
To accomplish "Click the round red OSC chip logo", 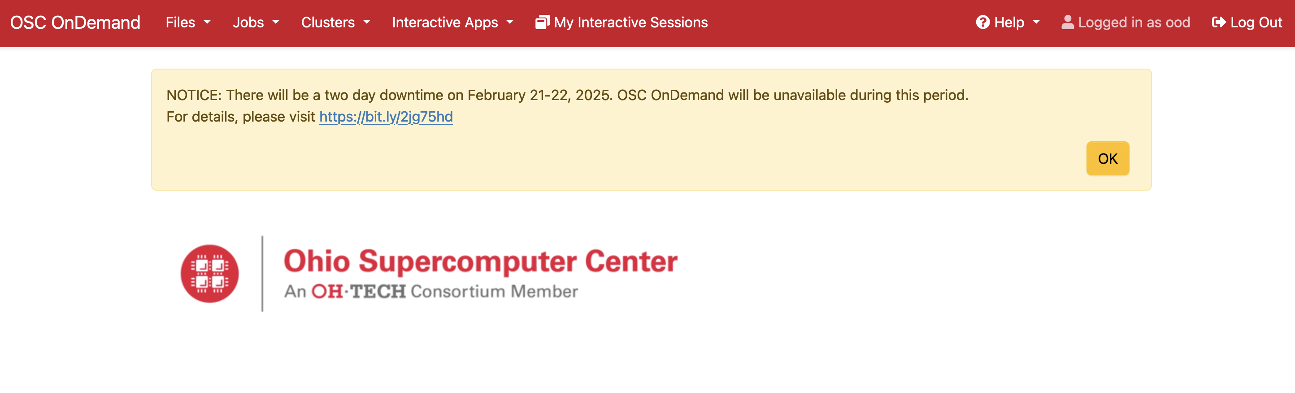I will coord(210,274).
